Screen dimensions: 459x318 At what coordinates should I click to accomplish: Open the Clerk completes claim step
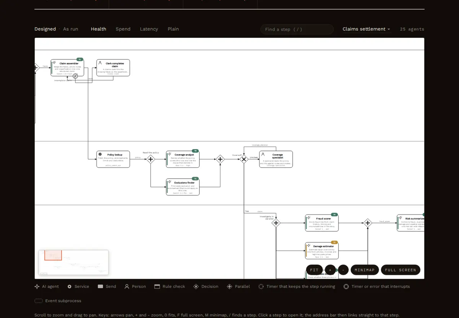pos(113,68)
